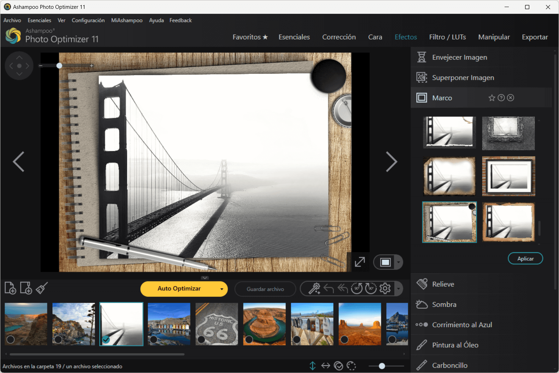Switch to the Corrección tab
This screenshot has height=373, width=559.
tap(339, 37)
